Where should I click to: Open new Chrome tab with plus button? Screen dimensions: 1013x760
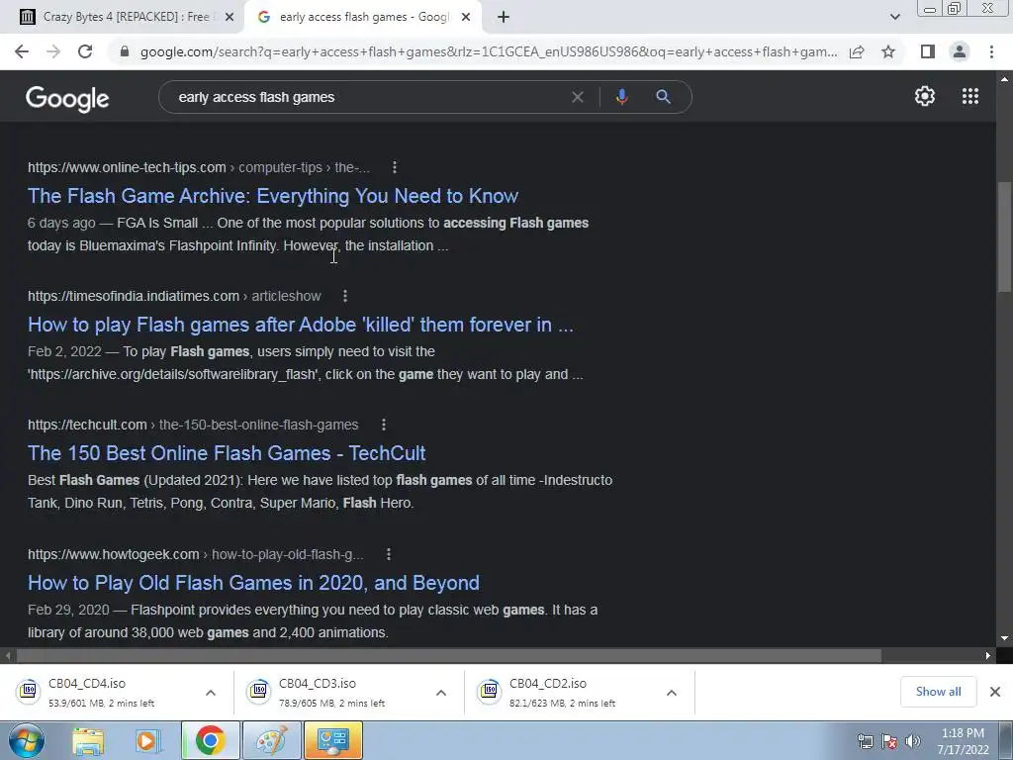(504, 18)
